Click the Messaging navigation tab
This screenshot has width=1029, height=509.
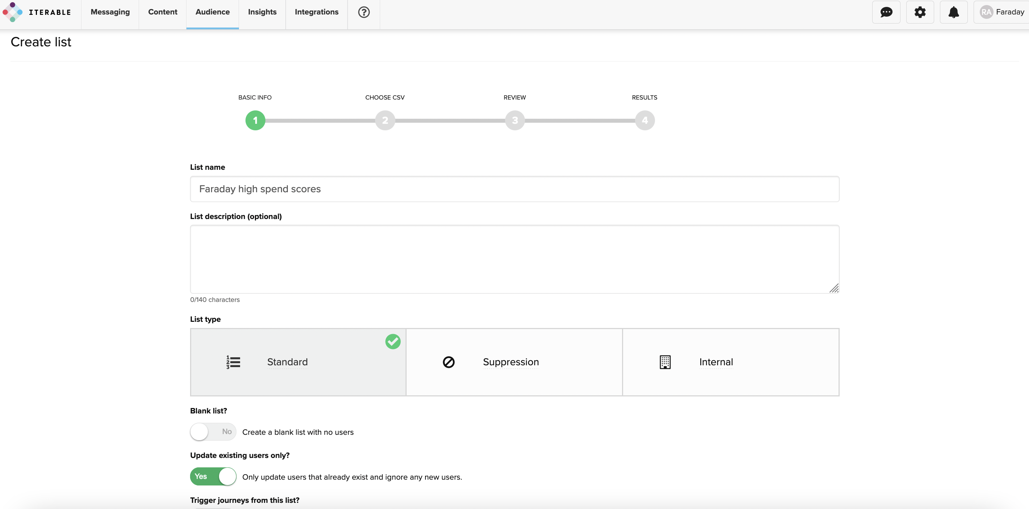click(x=110, y=12)
